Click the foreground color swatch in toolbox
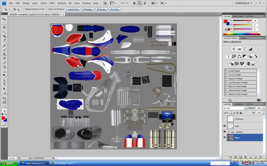This screenshot has width=267, height=166. click(3, 118)
